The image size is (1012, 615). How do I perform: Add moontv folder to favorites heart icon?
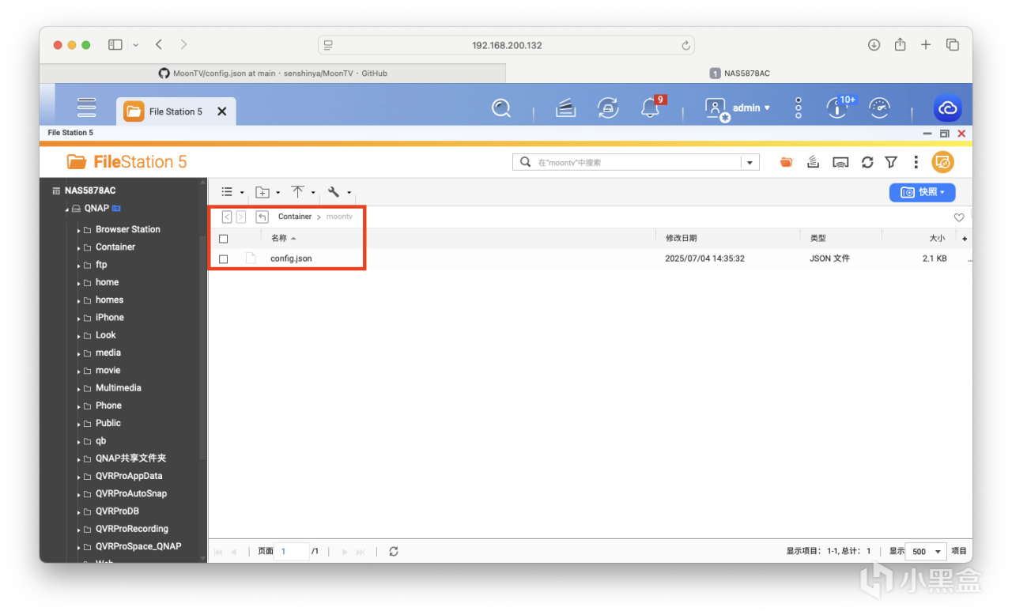point(959,217)
